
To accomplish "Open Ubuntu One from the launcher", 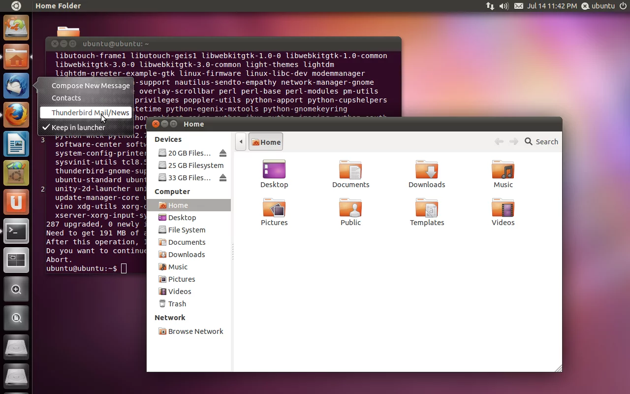I will (x=16, y=202).
